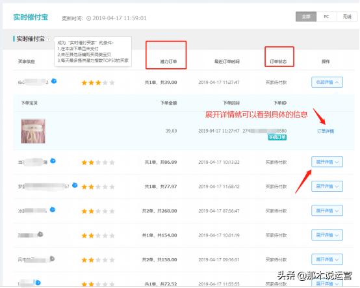
Task: Switch to the 无线 tab
Action: 347,17
